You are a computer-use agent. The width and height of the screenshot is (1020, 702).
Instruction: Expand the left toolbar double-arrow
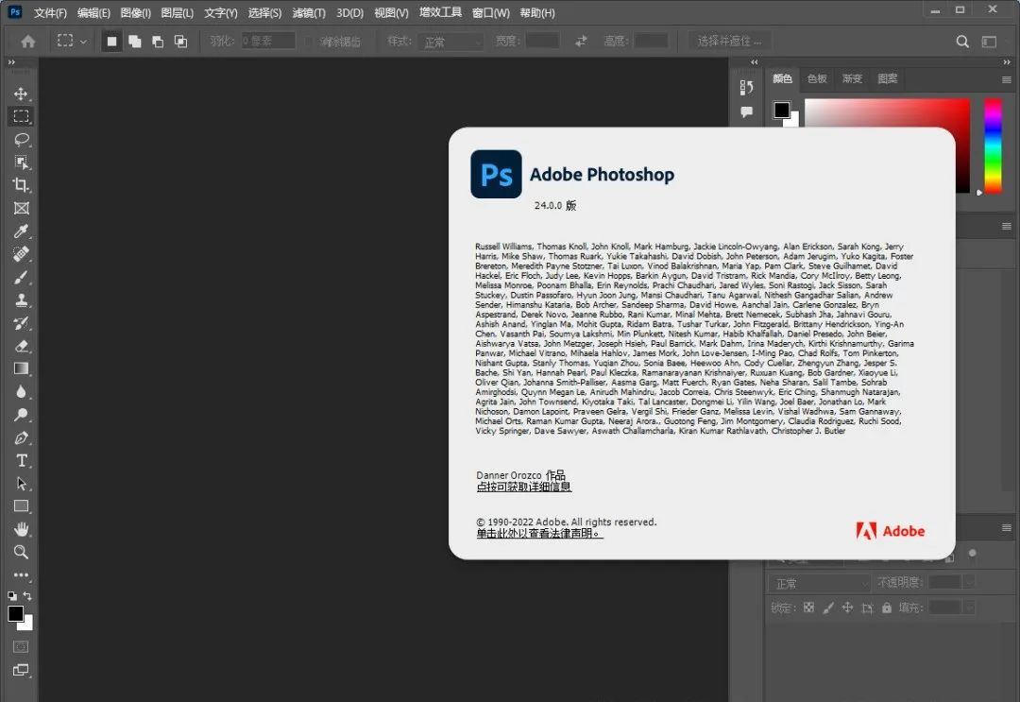tap(11, 62)
